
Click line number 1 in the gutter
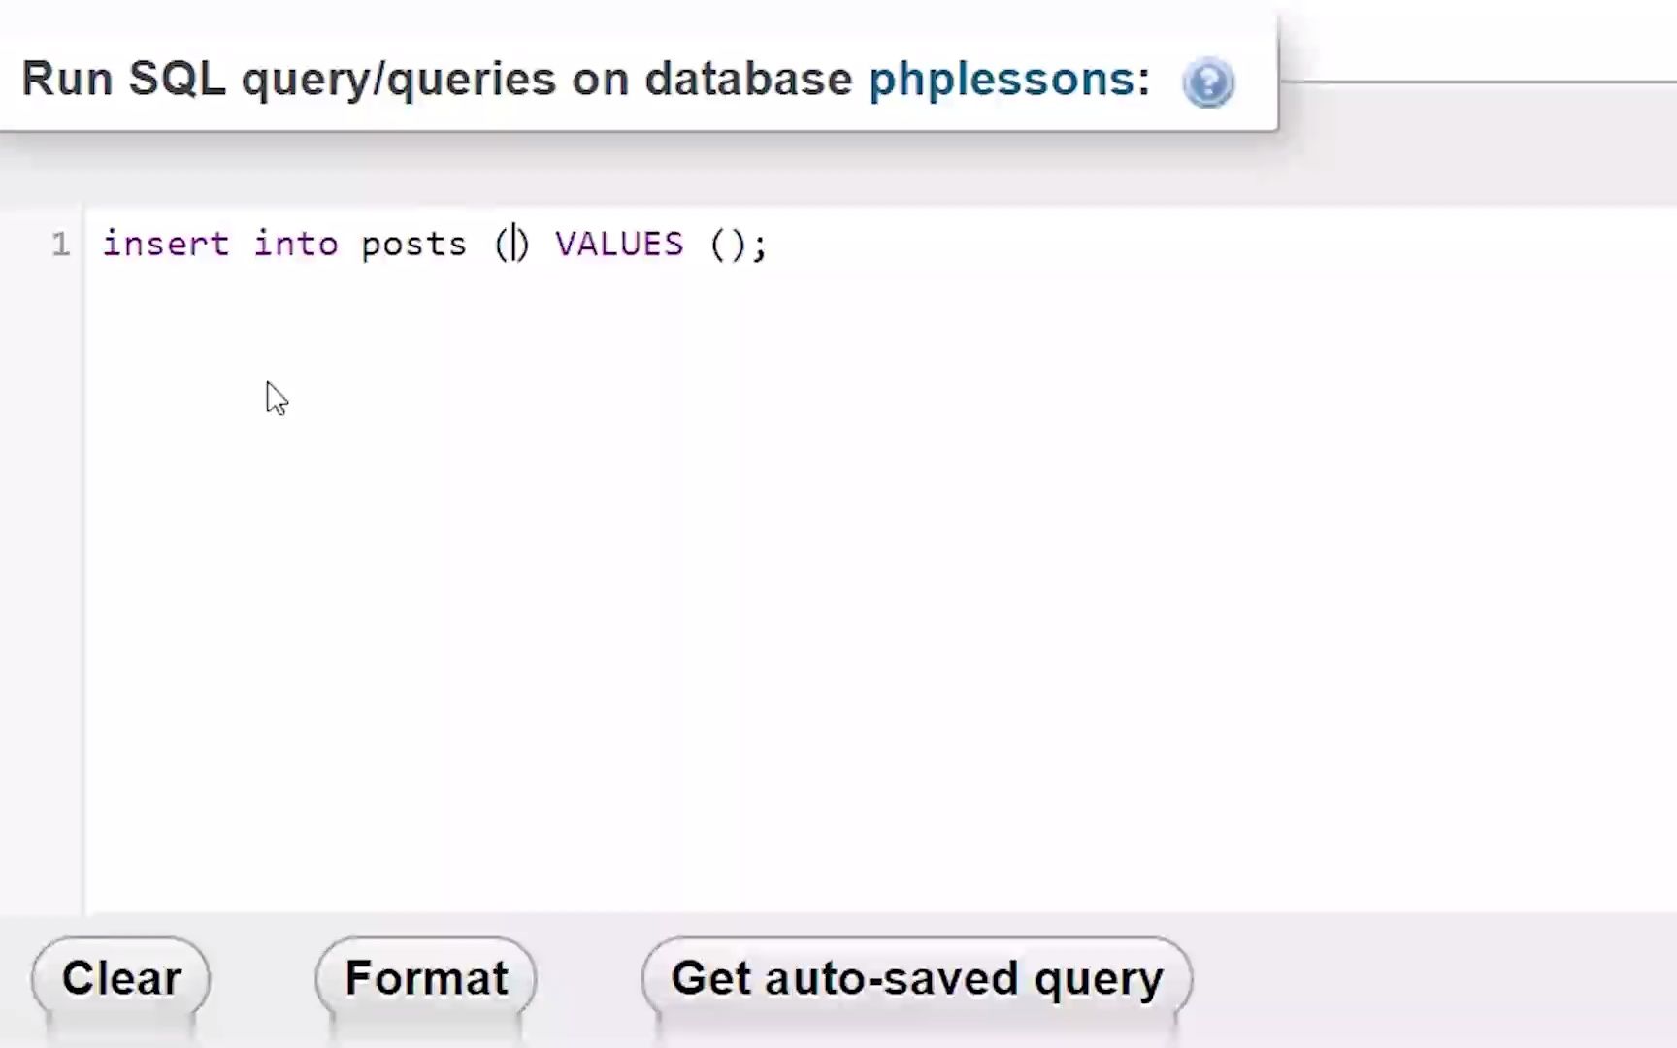(60, 244)
